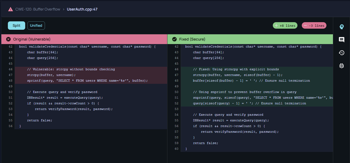The width and height of the screenshot is (350, 163).
Task: Open the AI insights head-gear icon
Action: pyautogui.click(x=342, y=26)
